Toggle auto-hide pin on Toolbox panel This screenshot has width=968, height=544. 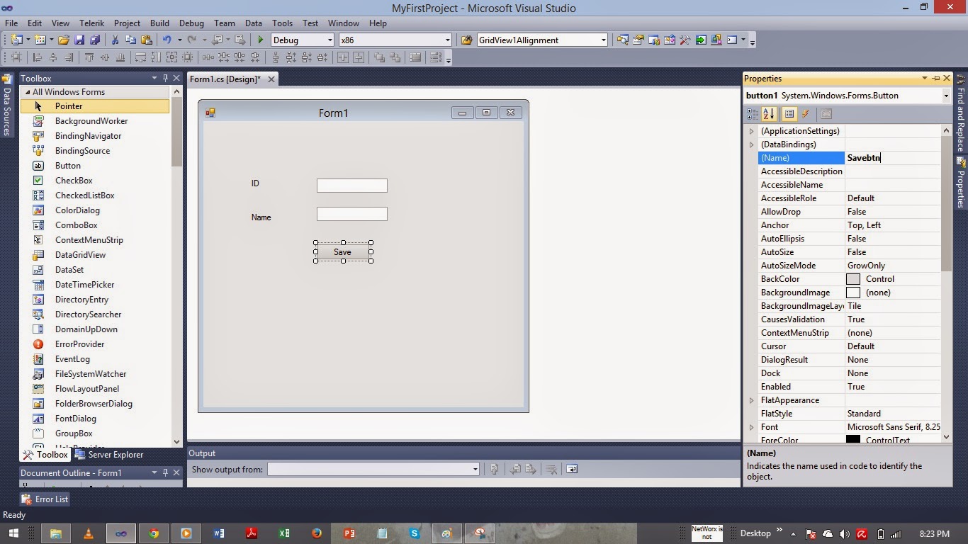coord(165,78)
